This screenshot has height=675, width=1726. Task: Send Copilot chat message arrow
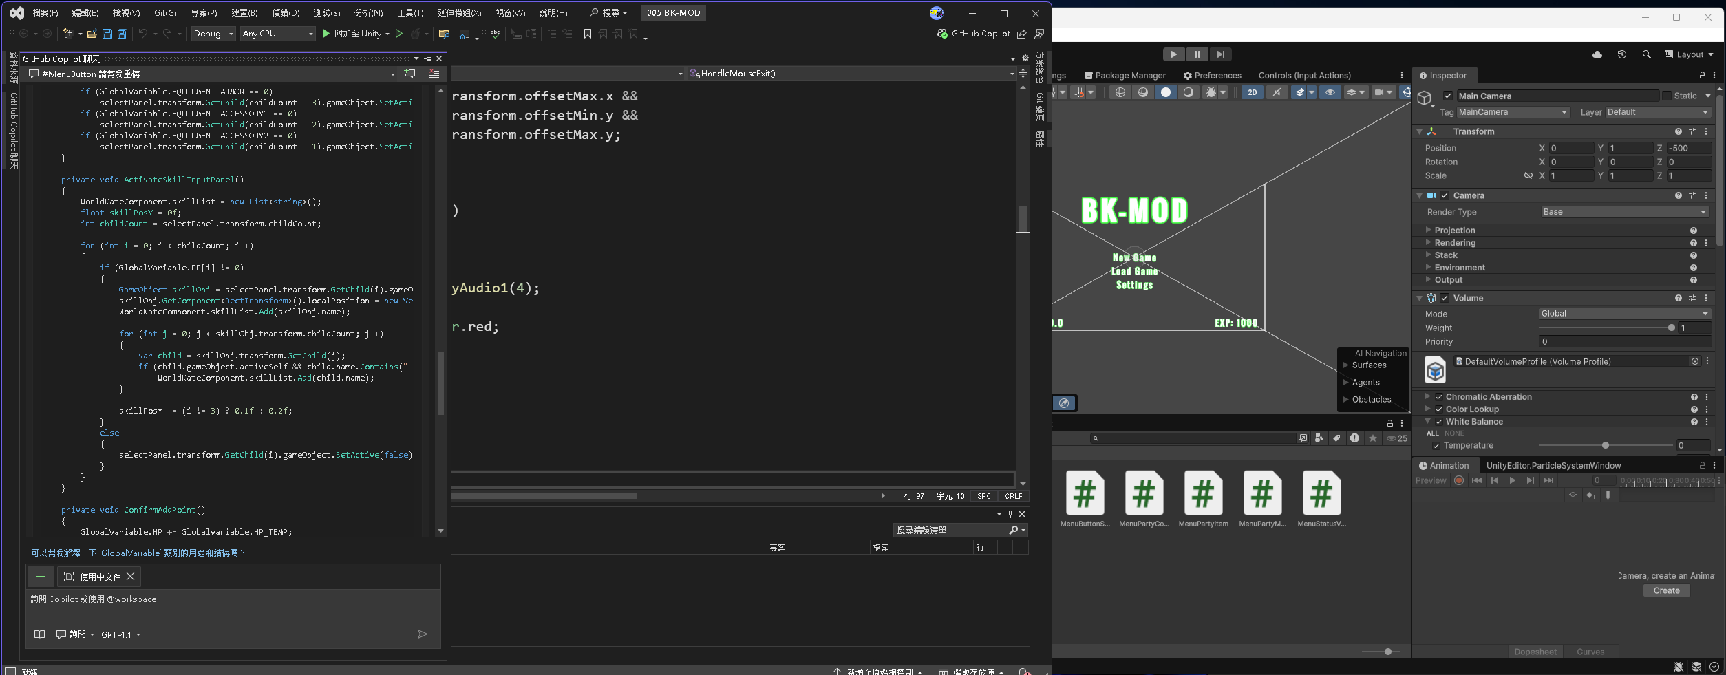coord(423,634)
